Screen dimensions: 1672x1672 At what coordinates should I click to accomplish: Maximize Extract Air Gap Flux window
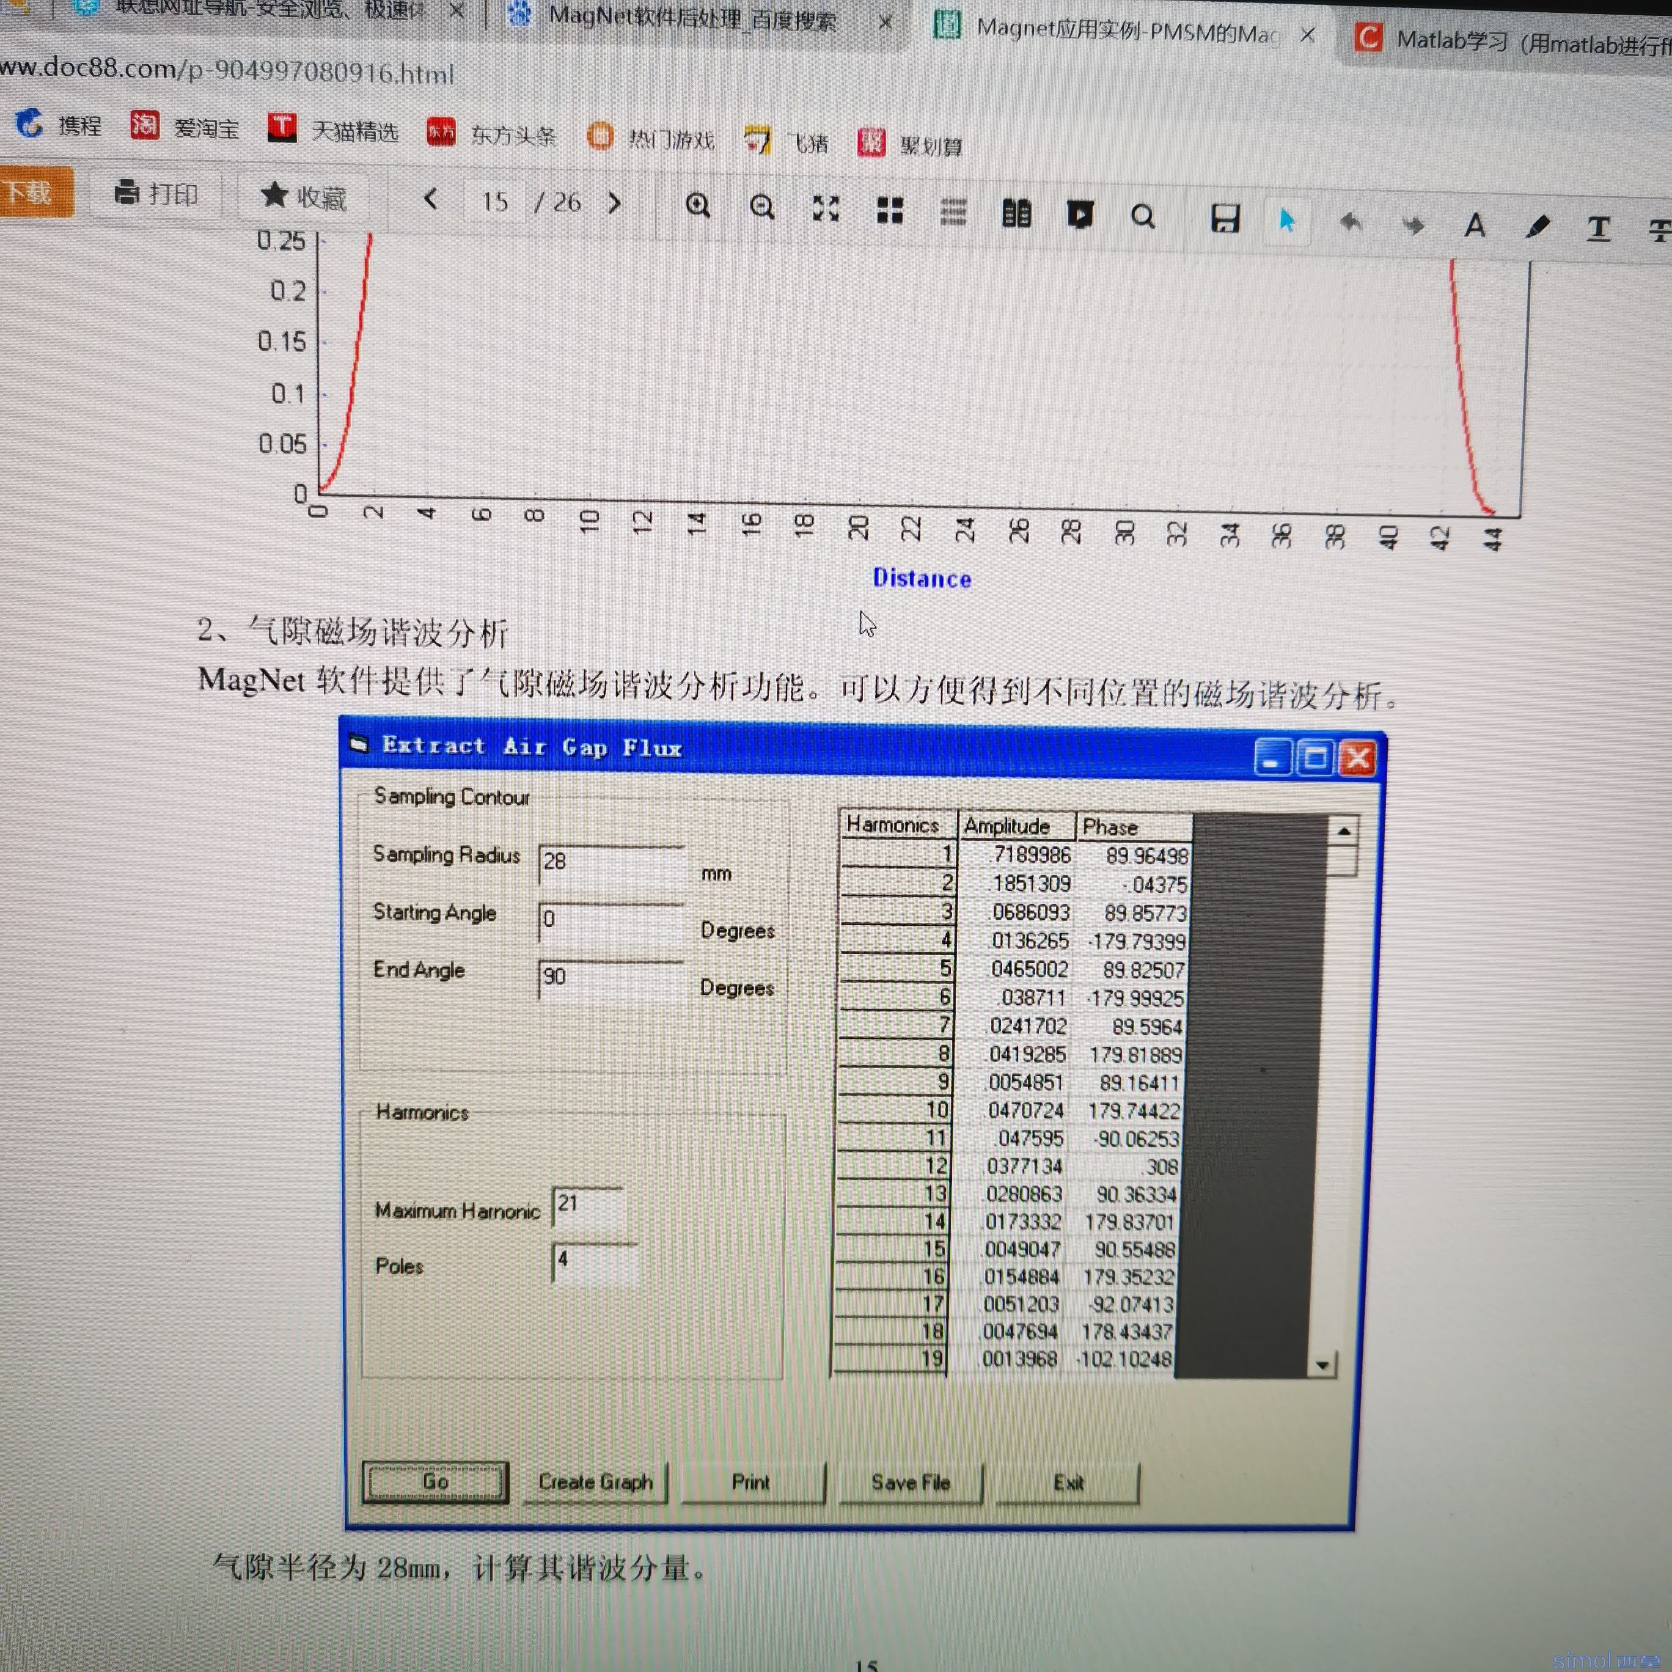pos(1316,759)
